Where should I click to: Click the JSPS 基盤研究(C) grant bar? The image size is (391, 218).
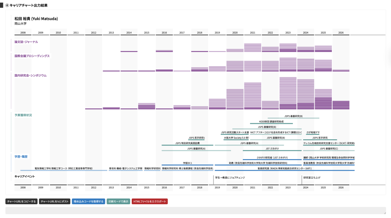coord(328,149)
